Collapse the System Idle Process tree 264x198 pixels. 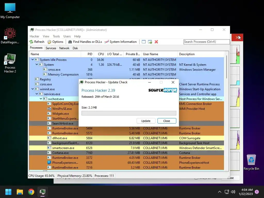pos(33,60)
